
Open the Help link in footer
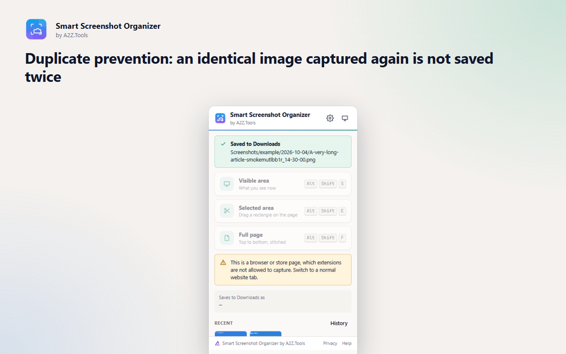(347, 343)
